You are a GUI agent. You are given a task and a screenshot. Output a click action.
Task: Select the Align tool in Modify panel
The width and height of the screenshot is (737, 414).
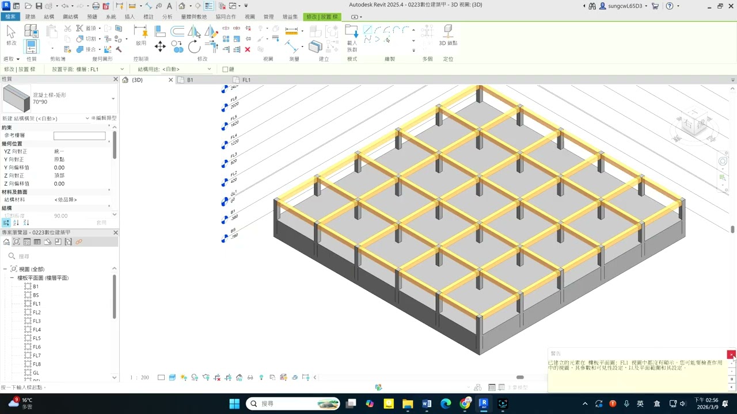[160, 30]
